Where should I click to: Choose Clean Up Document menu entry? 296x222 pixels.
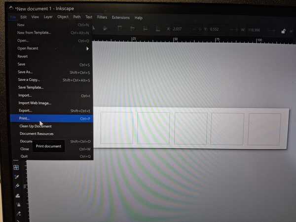point(52,126)
